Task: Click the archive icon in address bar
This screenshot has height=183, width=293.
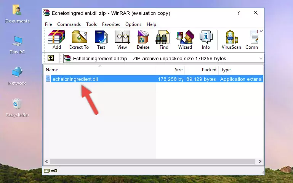Action: (x=67, y=58)
